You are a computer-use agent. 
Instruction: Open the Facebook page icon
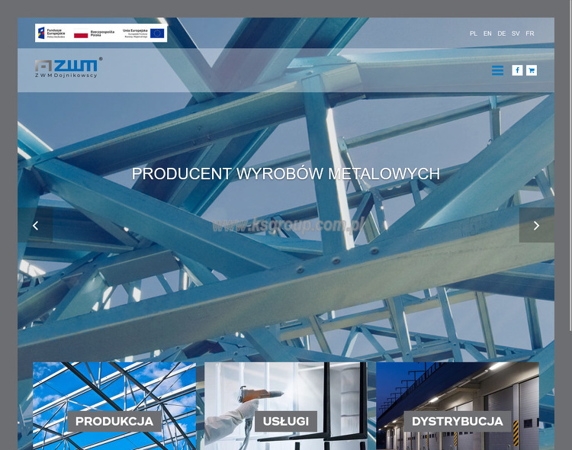click(x=517, y=70)
